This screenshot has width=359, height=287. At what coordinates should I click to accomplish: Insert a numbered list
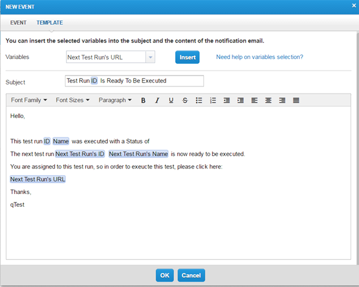point(213,100)
